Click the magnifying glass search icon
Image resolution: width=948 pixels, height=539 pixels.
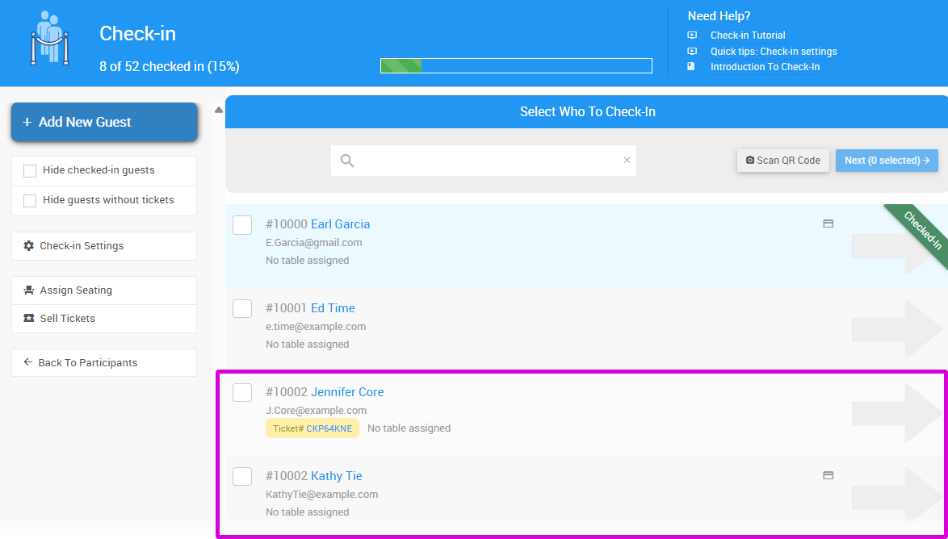coord(347,161)
